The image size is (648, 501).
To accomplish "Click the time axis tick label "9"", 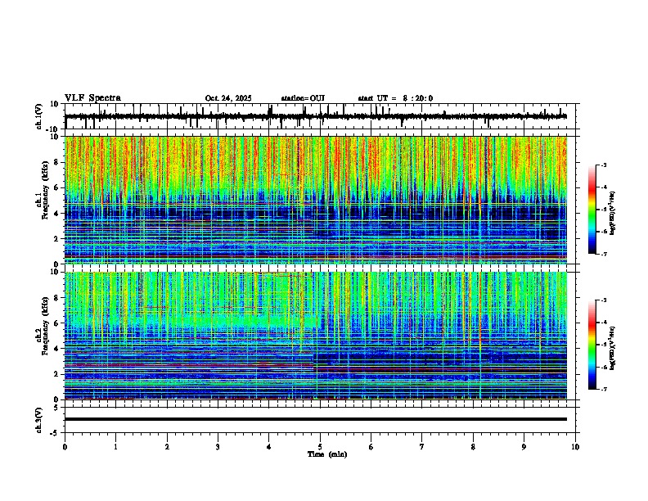I will 524,447.
